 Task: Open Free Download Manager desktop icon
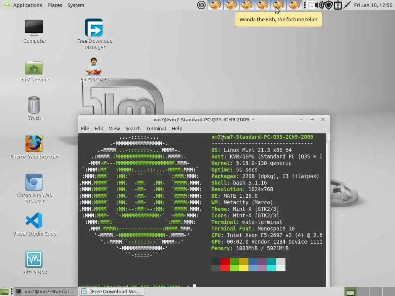click(x=94, y=34)
